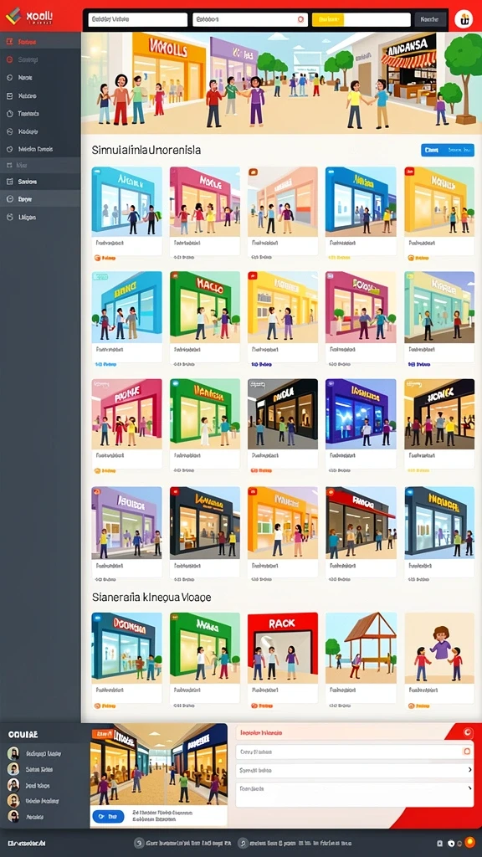Click the topmost user avatar under the OQUIAE heading
The image size is (482, 857).
pyautogui.click(x=13, y=753)
